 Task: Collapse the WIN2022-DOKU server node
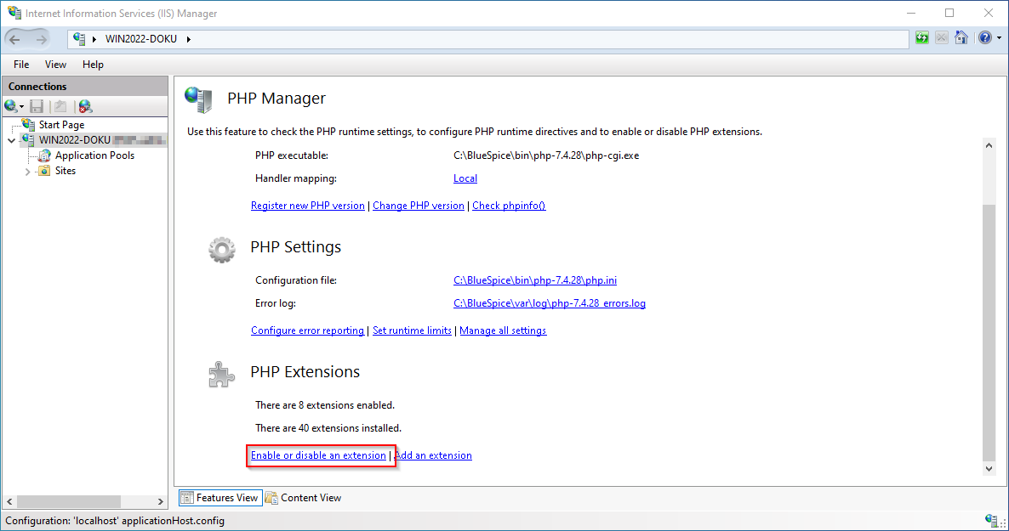point(11,140)
